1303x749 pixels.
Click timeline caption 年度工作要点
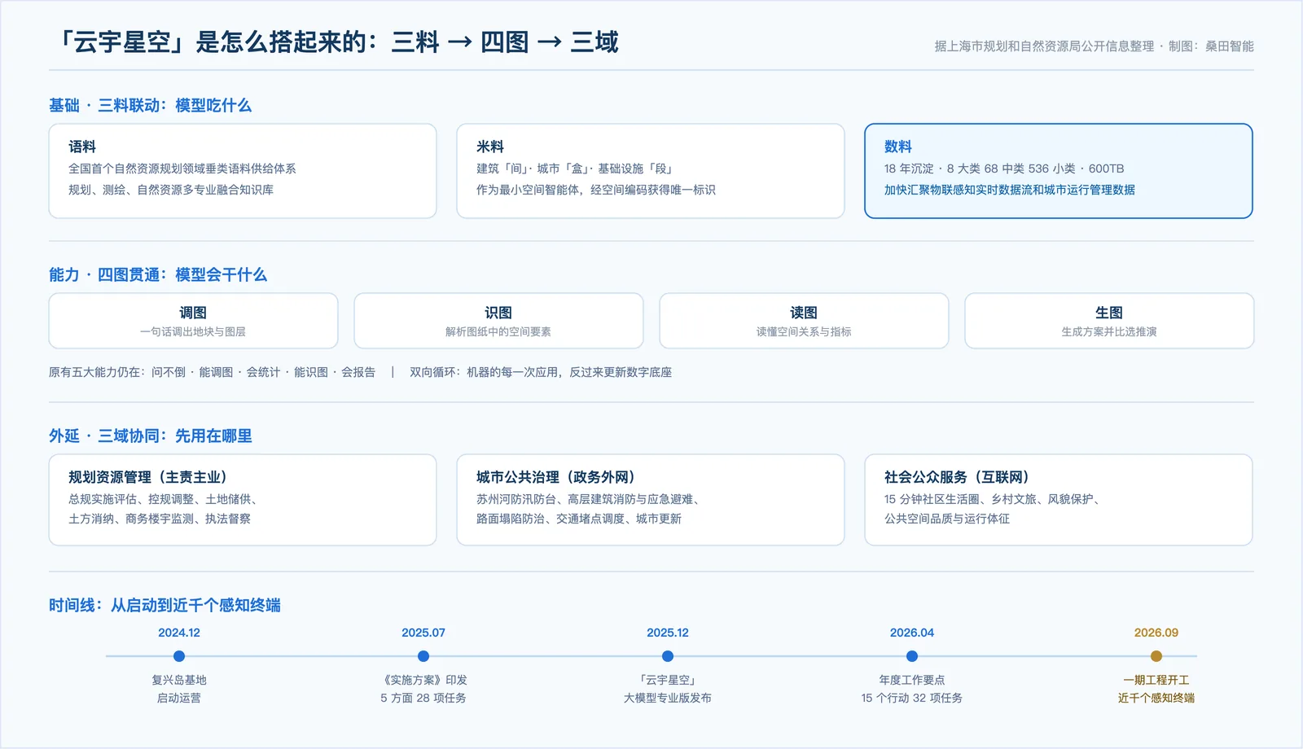(912, 680)
